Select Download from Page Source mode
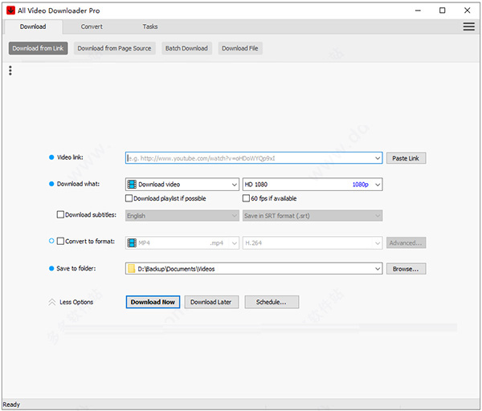 point(114,48)
